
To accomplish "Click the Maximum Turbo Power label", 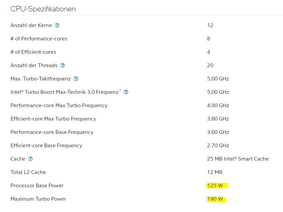I will (x=38, y=199).
